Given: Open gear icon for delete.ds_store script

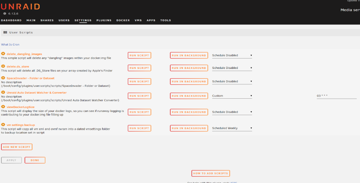Looking at the screenshot, I should [3, 66].
